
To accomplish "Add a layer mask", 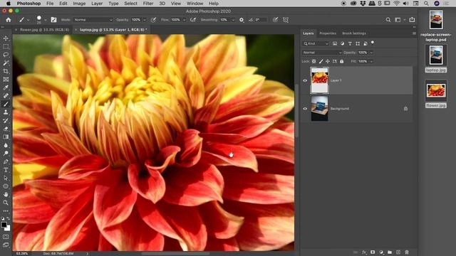I will point(373,252).
